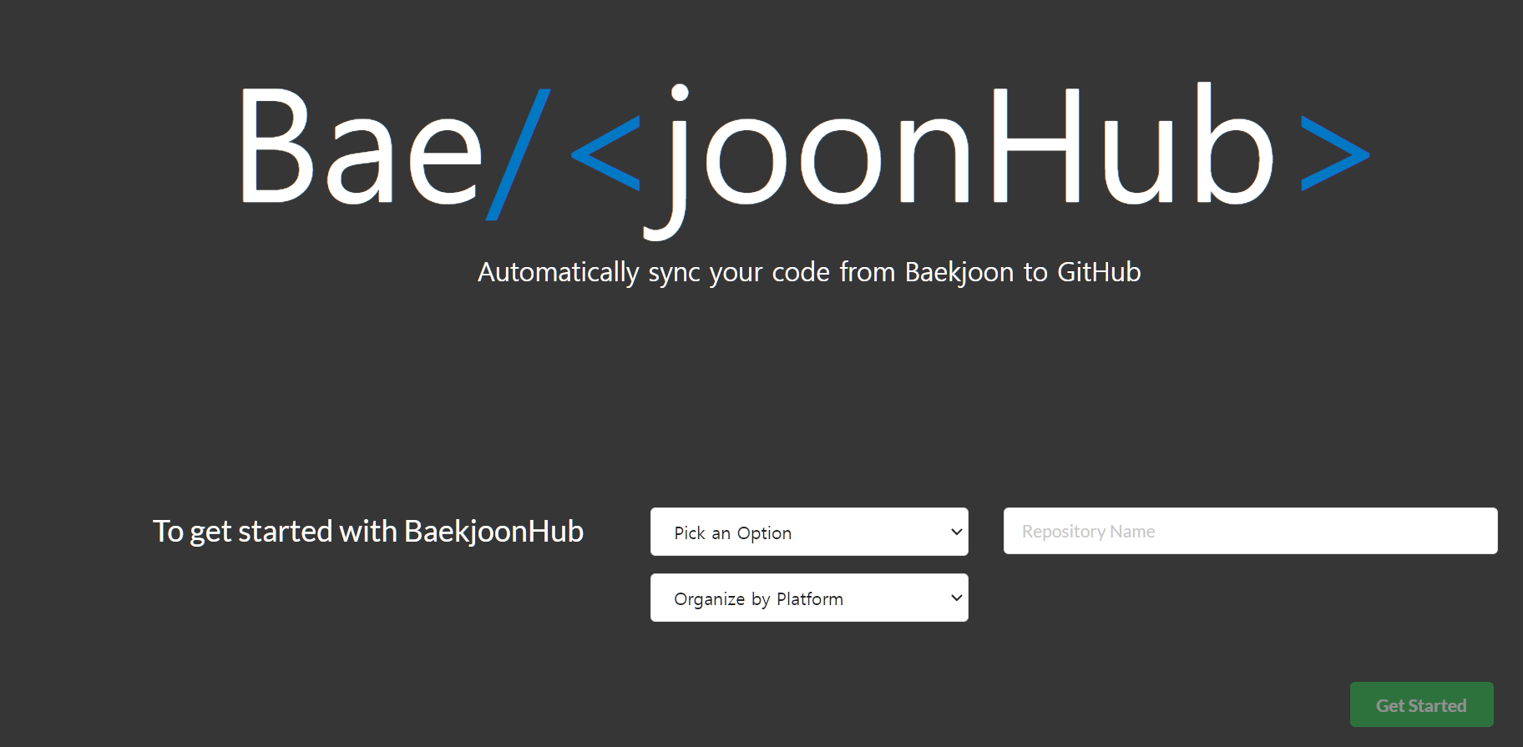
Task: Click 'To get started with BaekjoonHub' text
Action: [368, 532]
